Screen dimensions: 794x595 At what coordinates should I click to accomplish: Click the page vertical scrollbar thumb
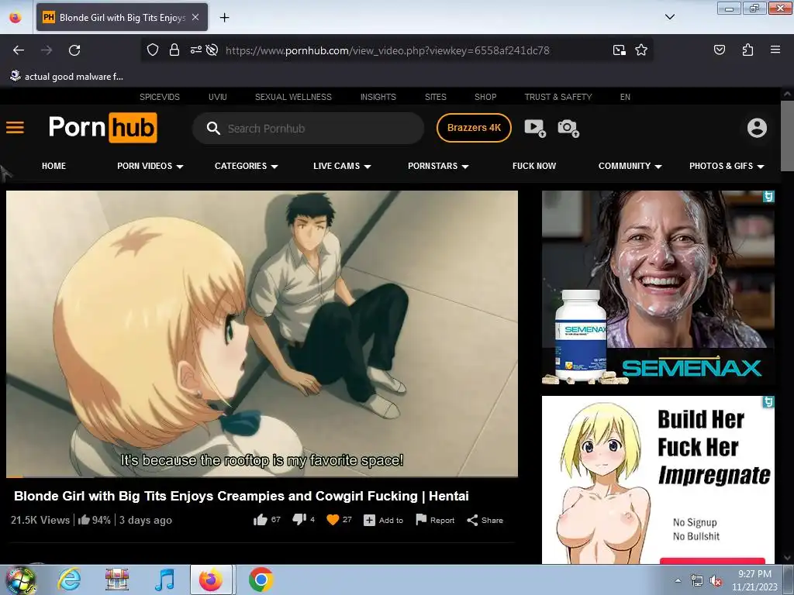click(786, 136)
